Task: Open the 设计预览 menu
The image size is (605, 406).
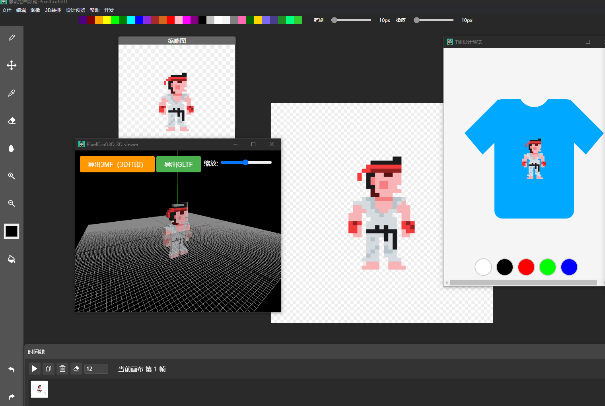Action: (x=76, y=10)
